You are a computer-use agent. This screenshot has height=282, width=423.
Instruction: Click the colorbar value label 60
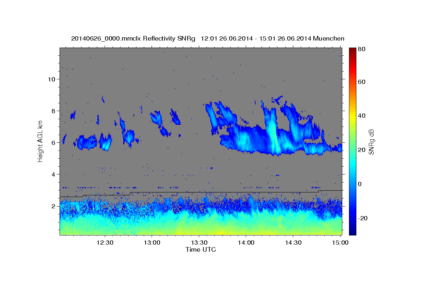[361, 82]
